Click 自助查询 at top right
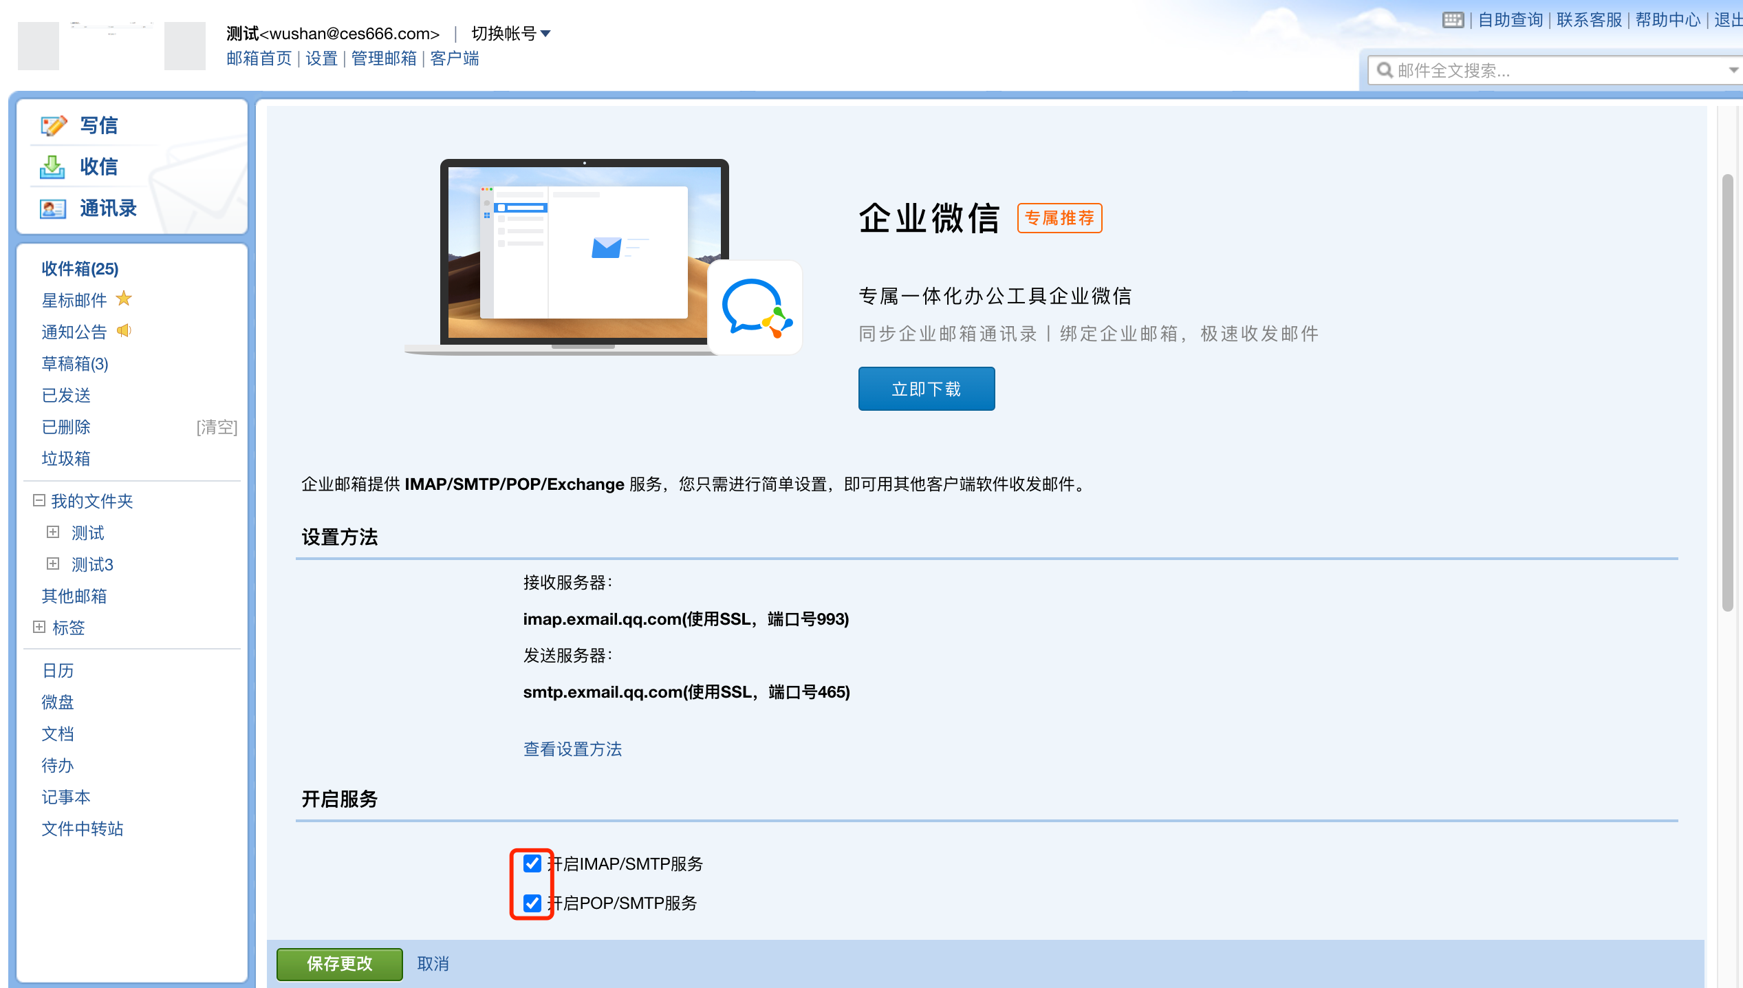This screenshot has height=988, width=1743. 1511,20
